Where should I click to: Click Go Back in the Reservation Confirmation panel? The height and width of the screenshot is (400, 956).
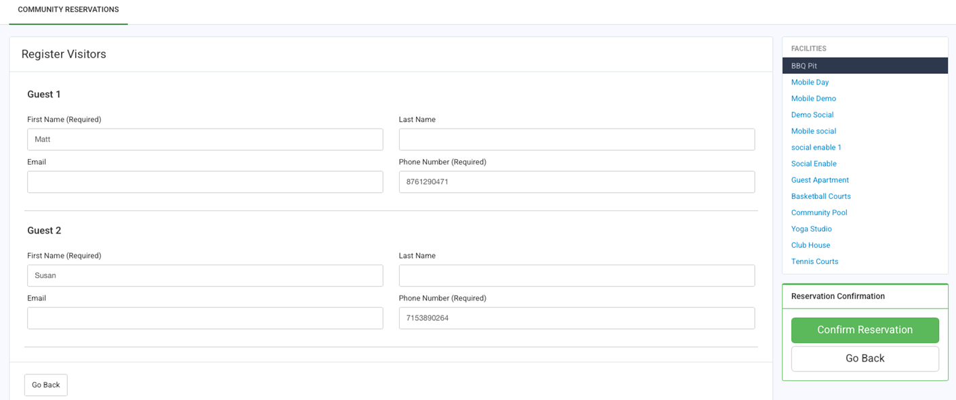865,358
